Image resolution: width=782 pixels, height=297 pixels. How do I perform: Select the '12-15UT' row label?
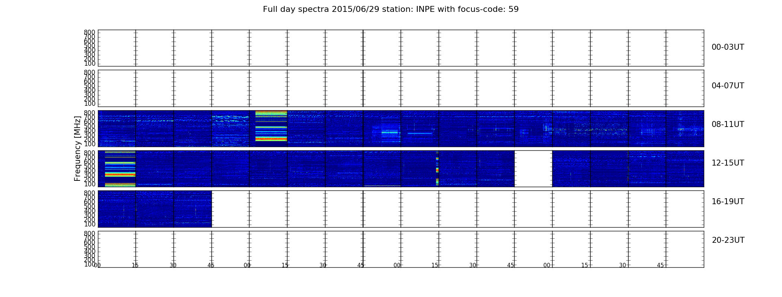(728, 163)
